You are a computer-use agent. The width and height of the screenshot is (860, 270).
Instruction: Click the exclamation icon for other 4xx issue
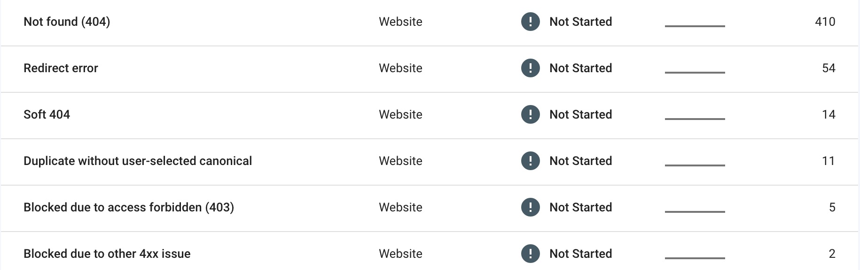pyautogui.click(x=530, y=254)
